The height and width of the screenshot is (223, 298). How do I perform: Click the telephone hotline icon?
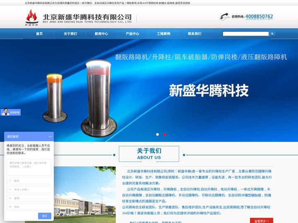coord(224,17)
